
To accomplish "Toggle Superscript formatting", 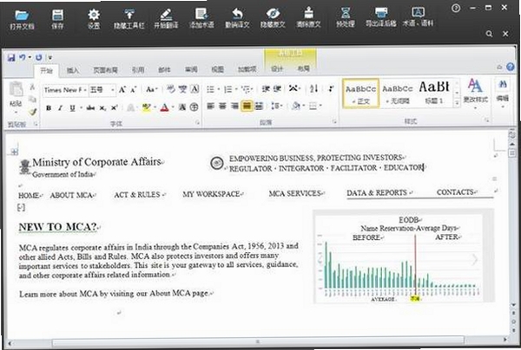I will 114,107.
